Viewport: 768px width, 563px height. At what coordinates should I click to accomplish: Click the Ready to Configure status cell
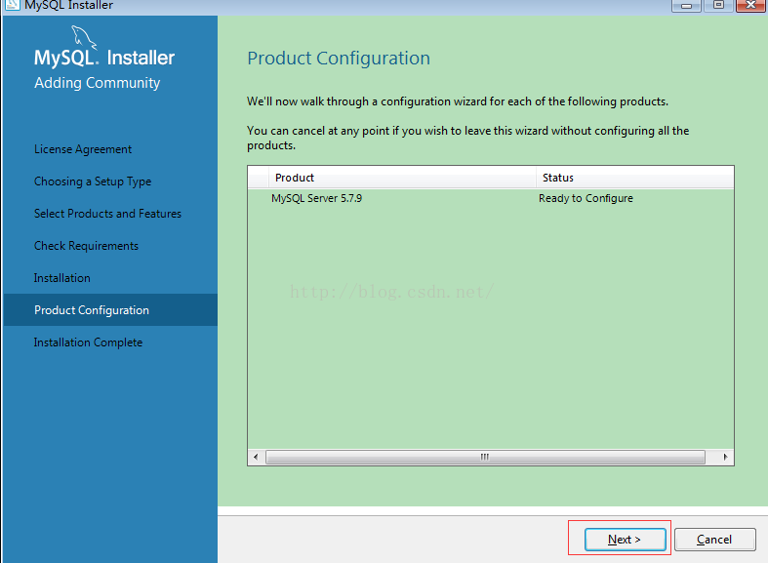point(586,198)
